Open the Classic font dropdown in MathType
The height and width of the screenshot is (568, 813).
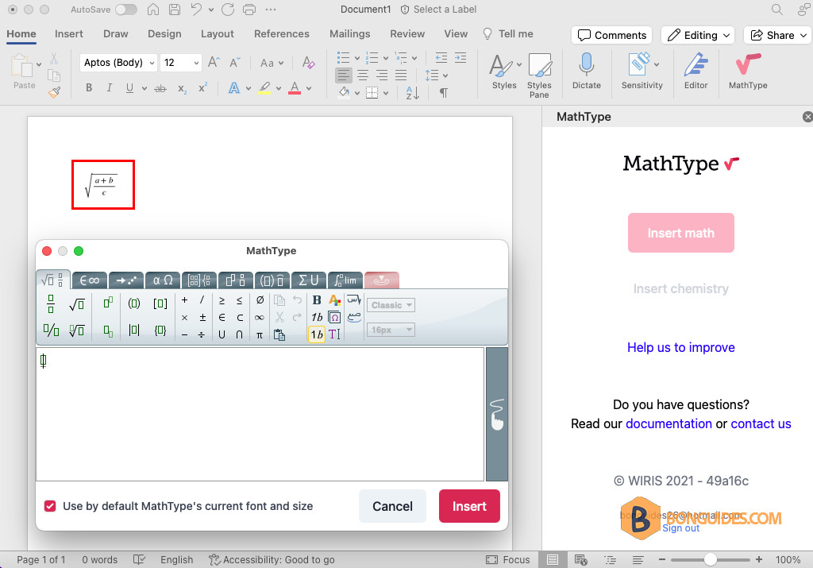pyautogui.click(x=391, y=305)
